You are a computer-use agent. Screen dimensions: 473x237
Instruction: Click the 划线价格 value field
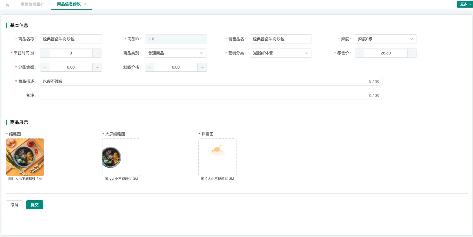pyautogui.click(x=176, y=67)
